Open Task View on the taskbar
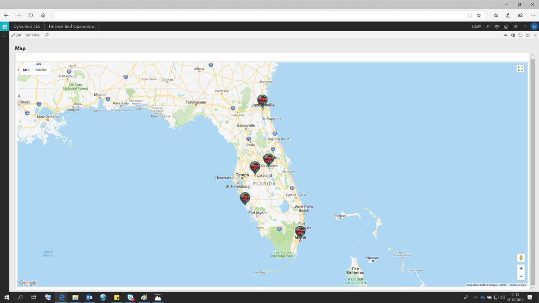The width and height of the screenshot is (539, 303). coord(34,298)
